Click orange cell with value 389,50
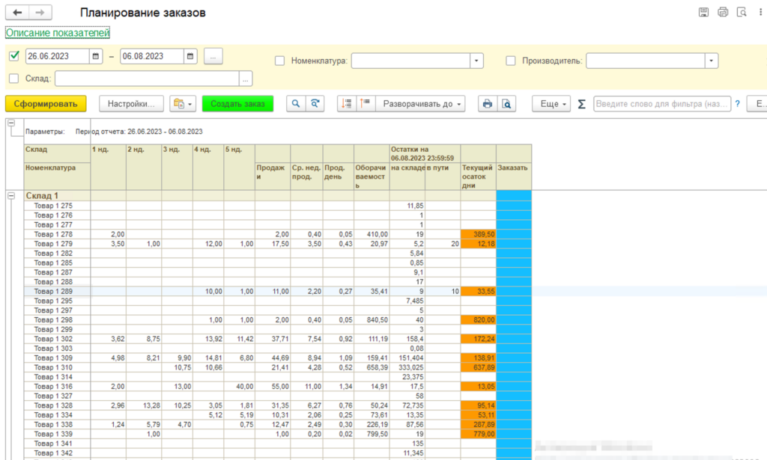This screenshot has height=460, width=767. pos(479,234)
